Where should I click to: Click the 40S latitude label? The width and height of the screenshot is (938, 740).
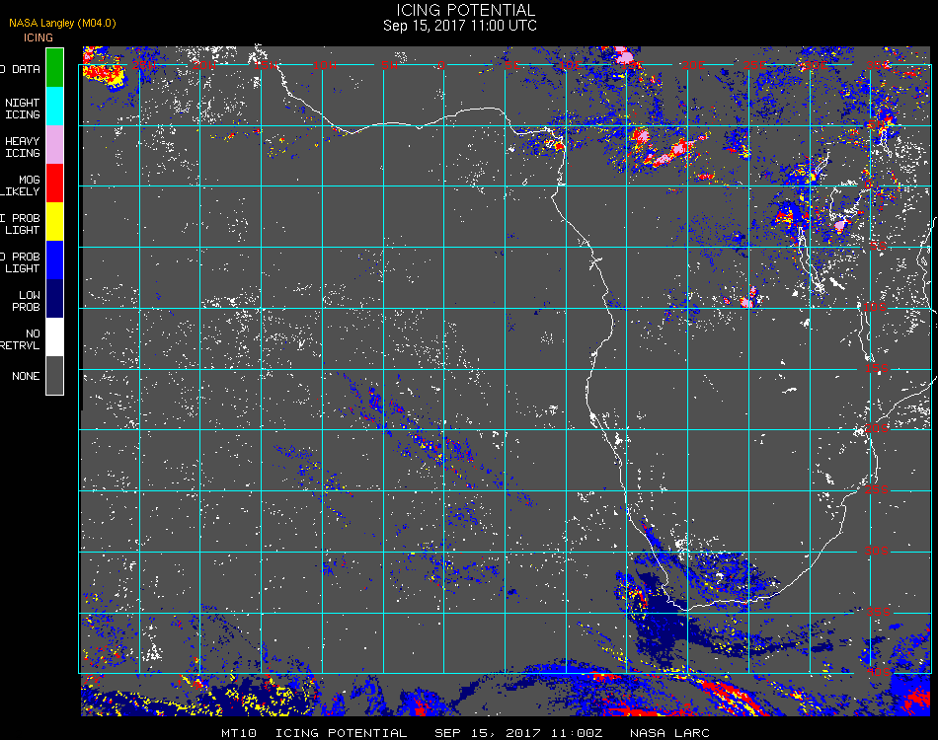(x=878, y=672)
